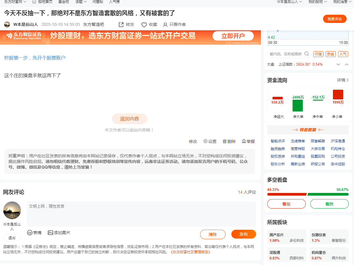Click the 追加内容 button
Screen dimensions: 354x265
point(129,119)
